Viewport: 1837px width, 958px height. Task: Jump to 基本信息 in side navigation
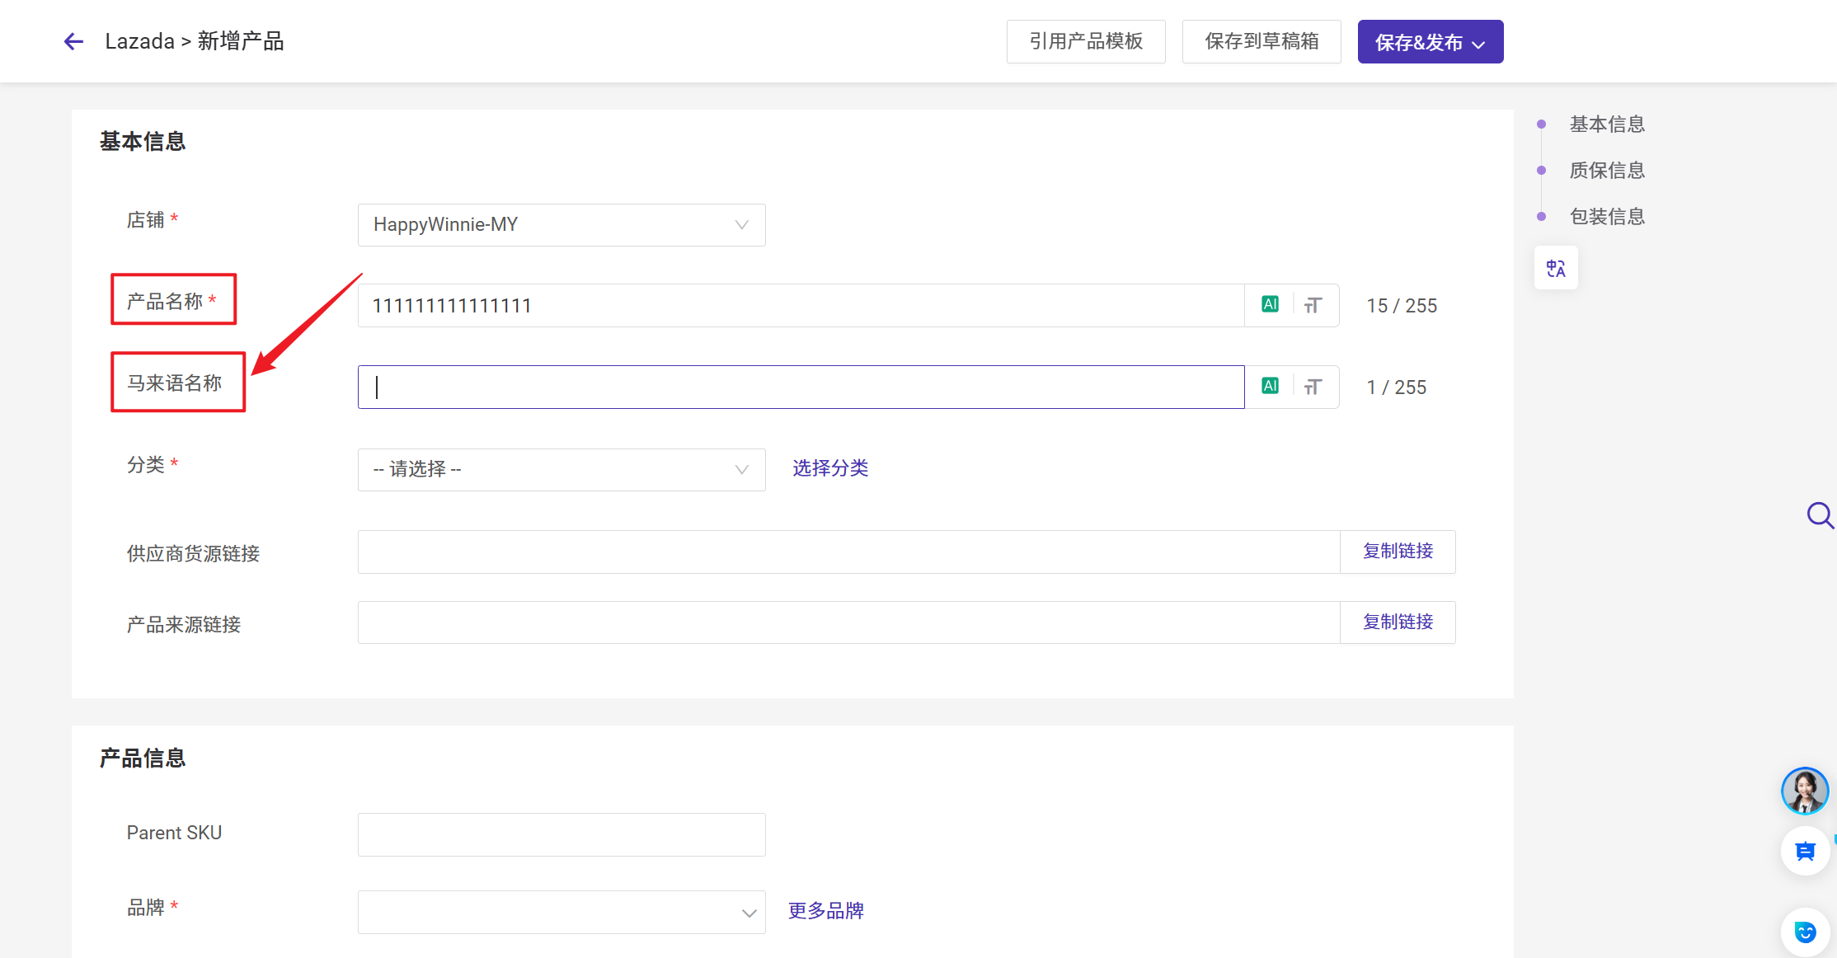(1607, 124)
